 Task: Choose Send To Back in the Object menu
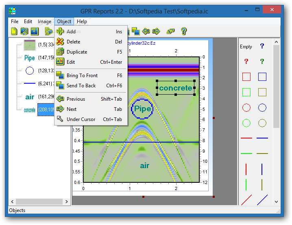[x=91, y=86]
